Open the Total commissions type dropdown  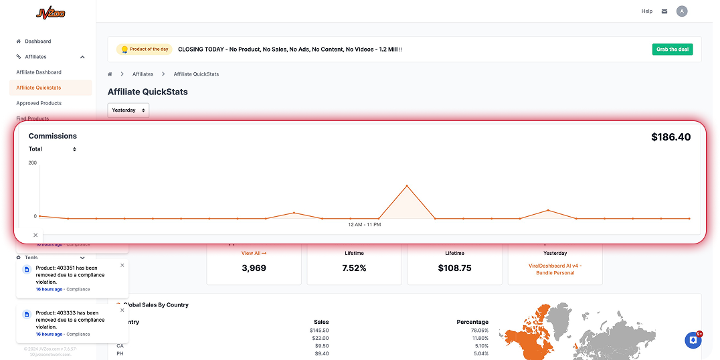[x=52, y=149]
